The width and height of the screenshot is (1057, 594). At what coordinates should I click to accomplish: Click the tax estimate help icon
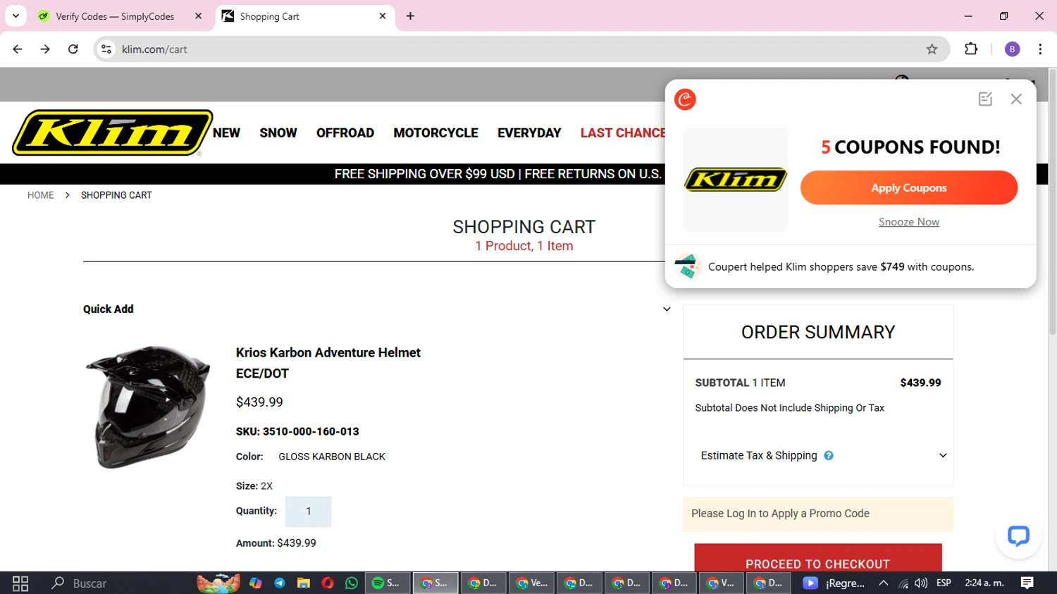(x=829, y=456)
